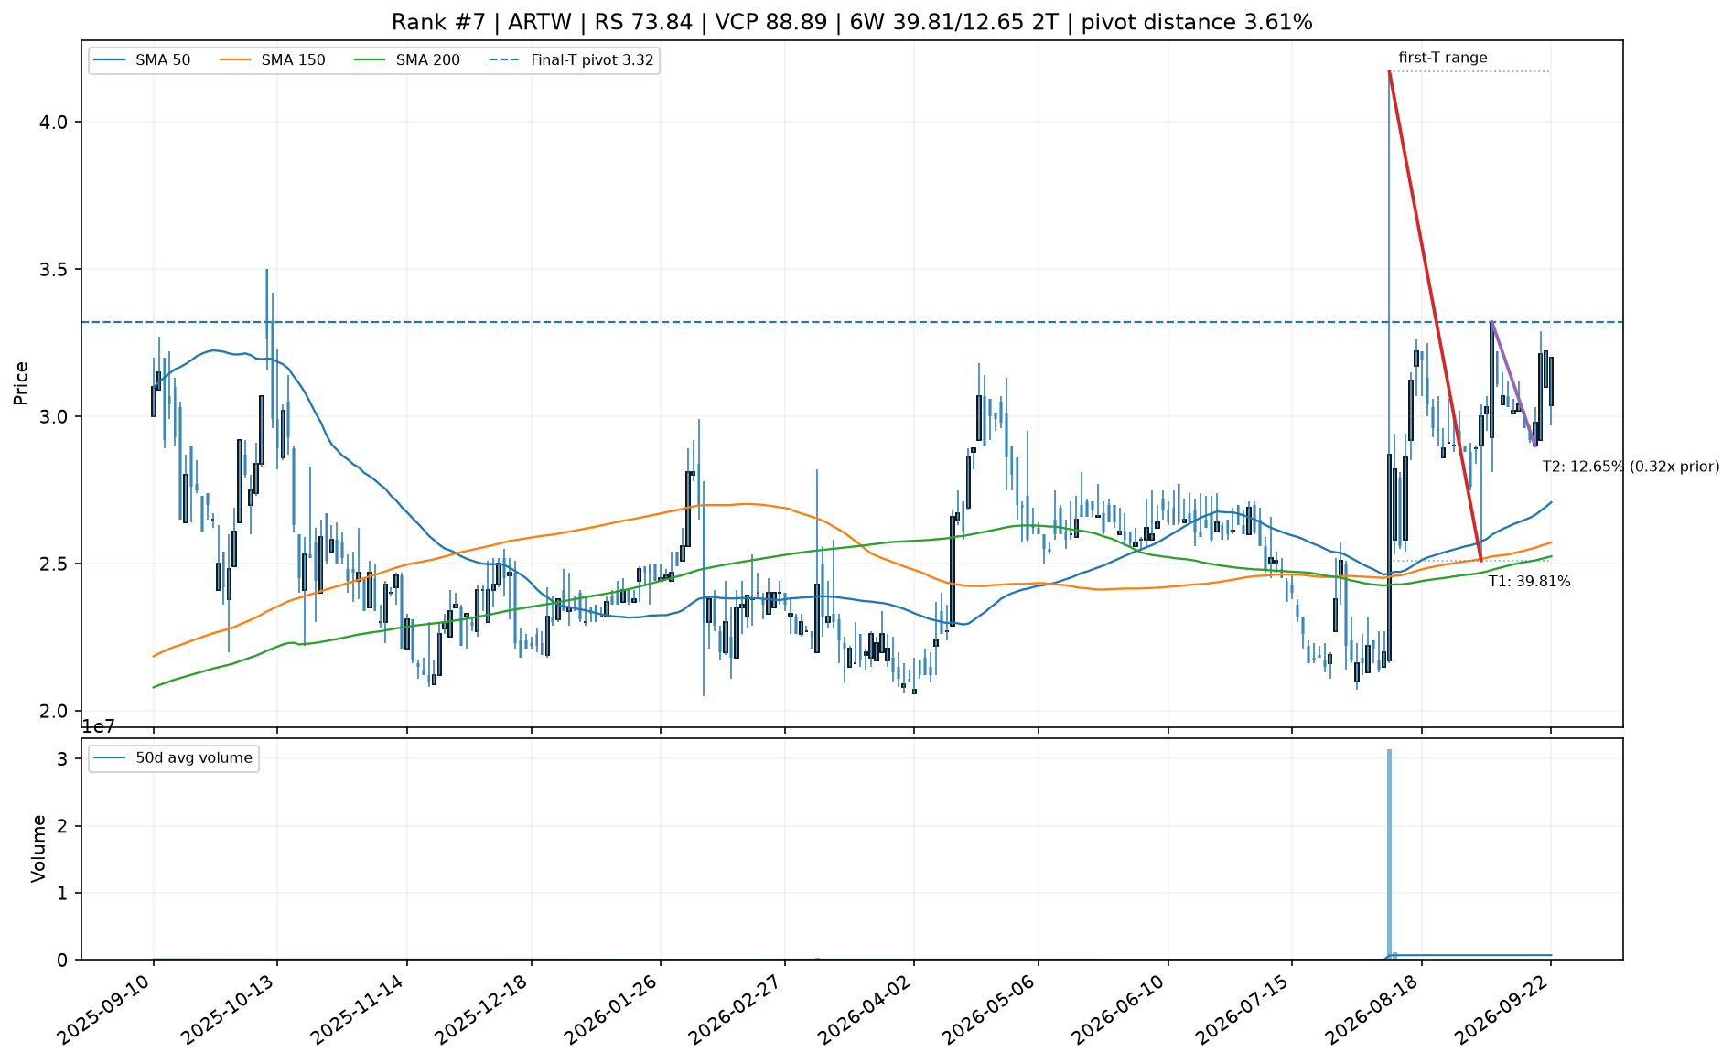1733x1063 pixels.
Task: Select the SMA 200 legend entry
Action: [408, 60]
